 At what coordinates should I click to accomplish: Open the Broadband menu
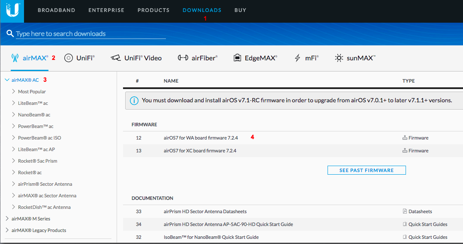[57, 10]
